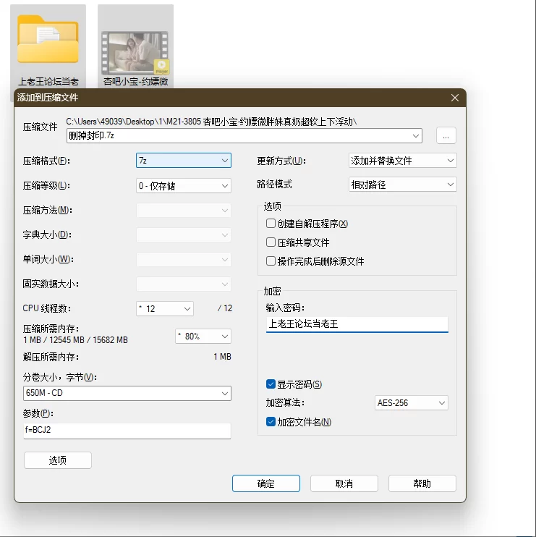This screenshot has width=536, height=537.
Task: Enable compress shared files checkbox
Action: (x=271, y=242)
